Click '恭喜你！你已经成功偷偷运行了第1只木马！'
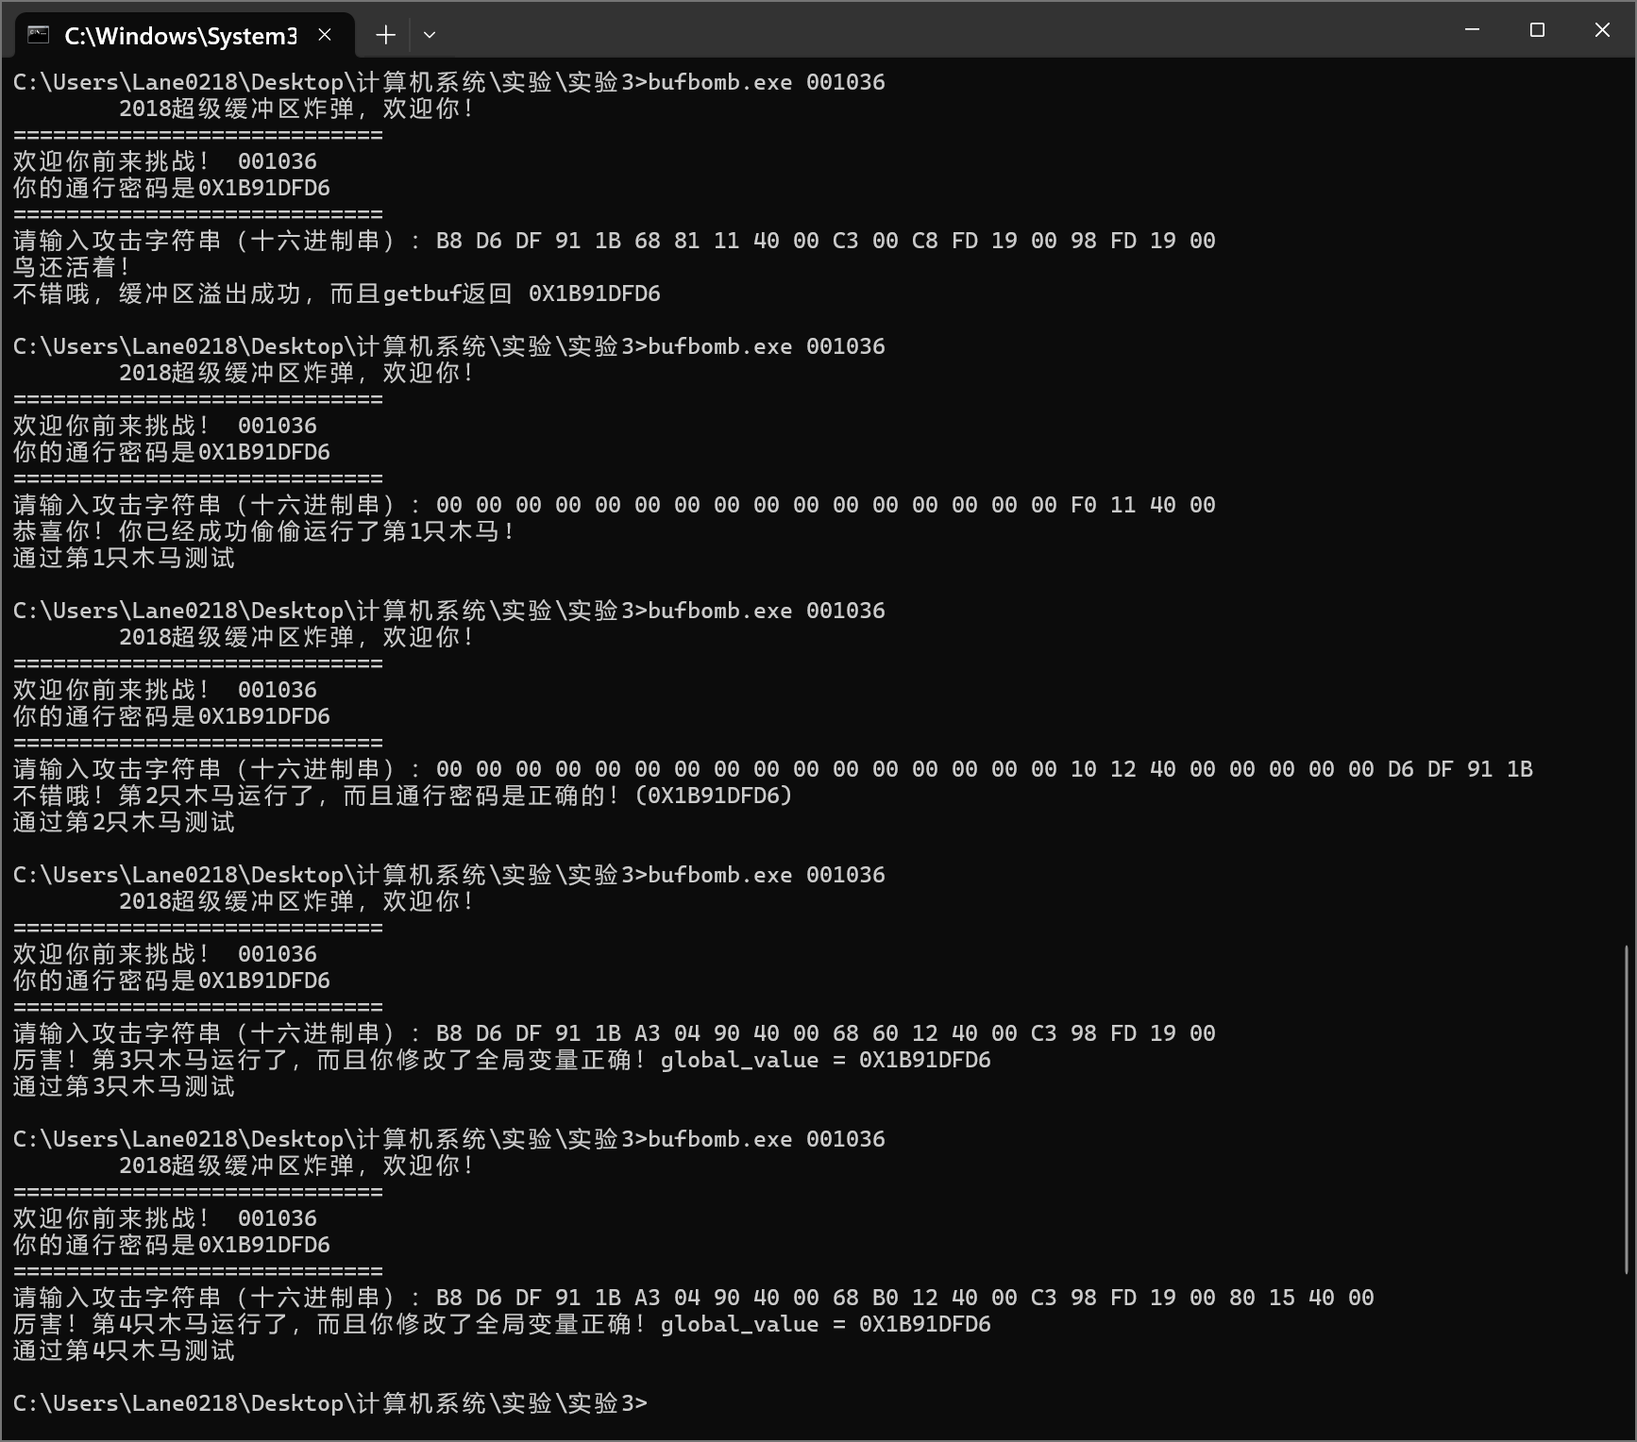The image size is (1637, 1442). click(264, 531)
